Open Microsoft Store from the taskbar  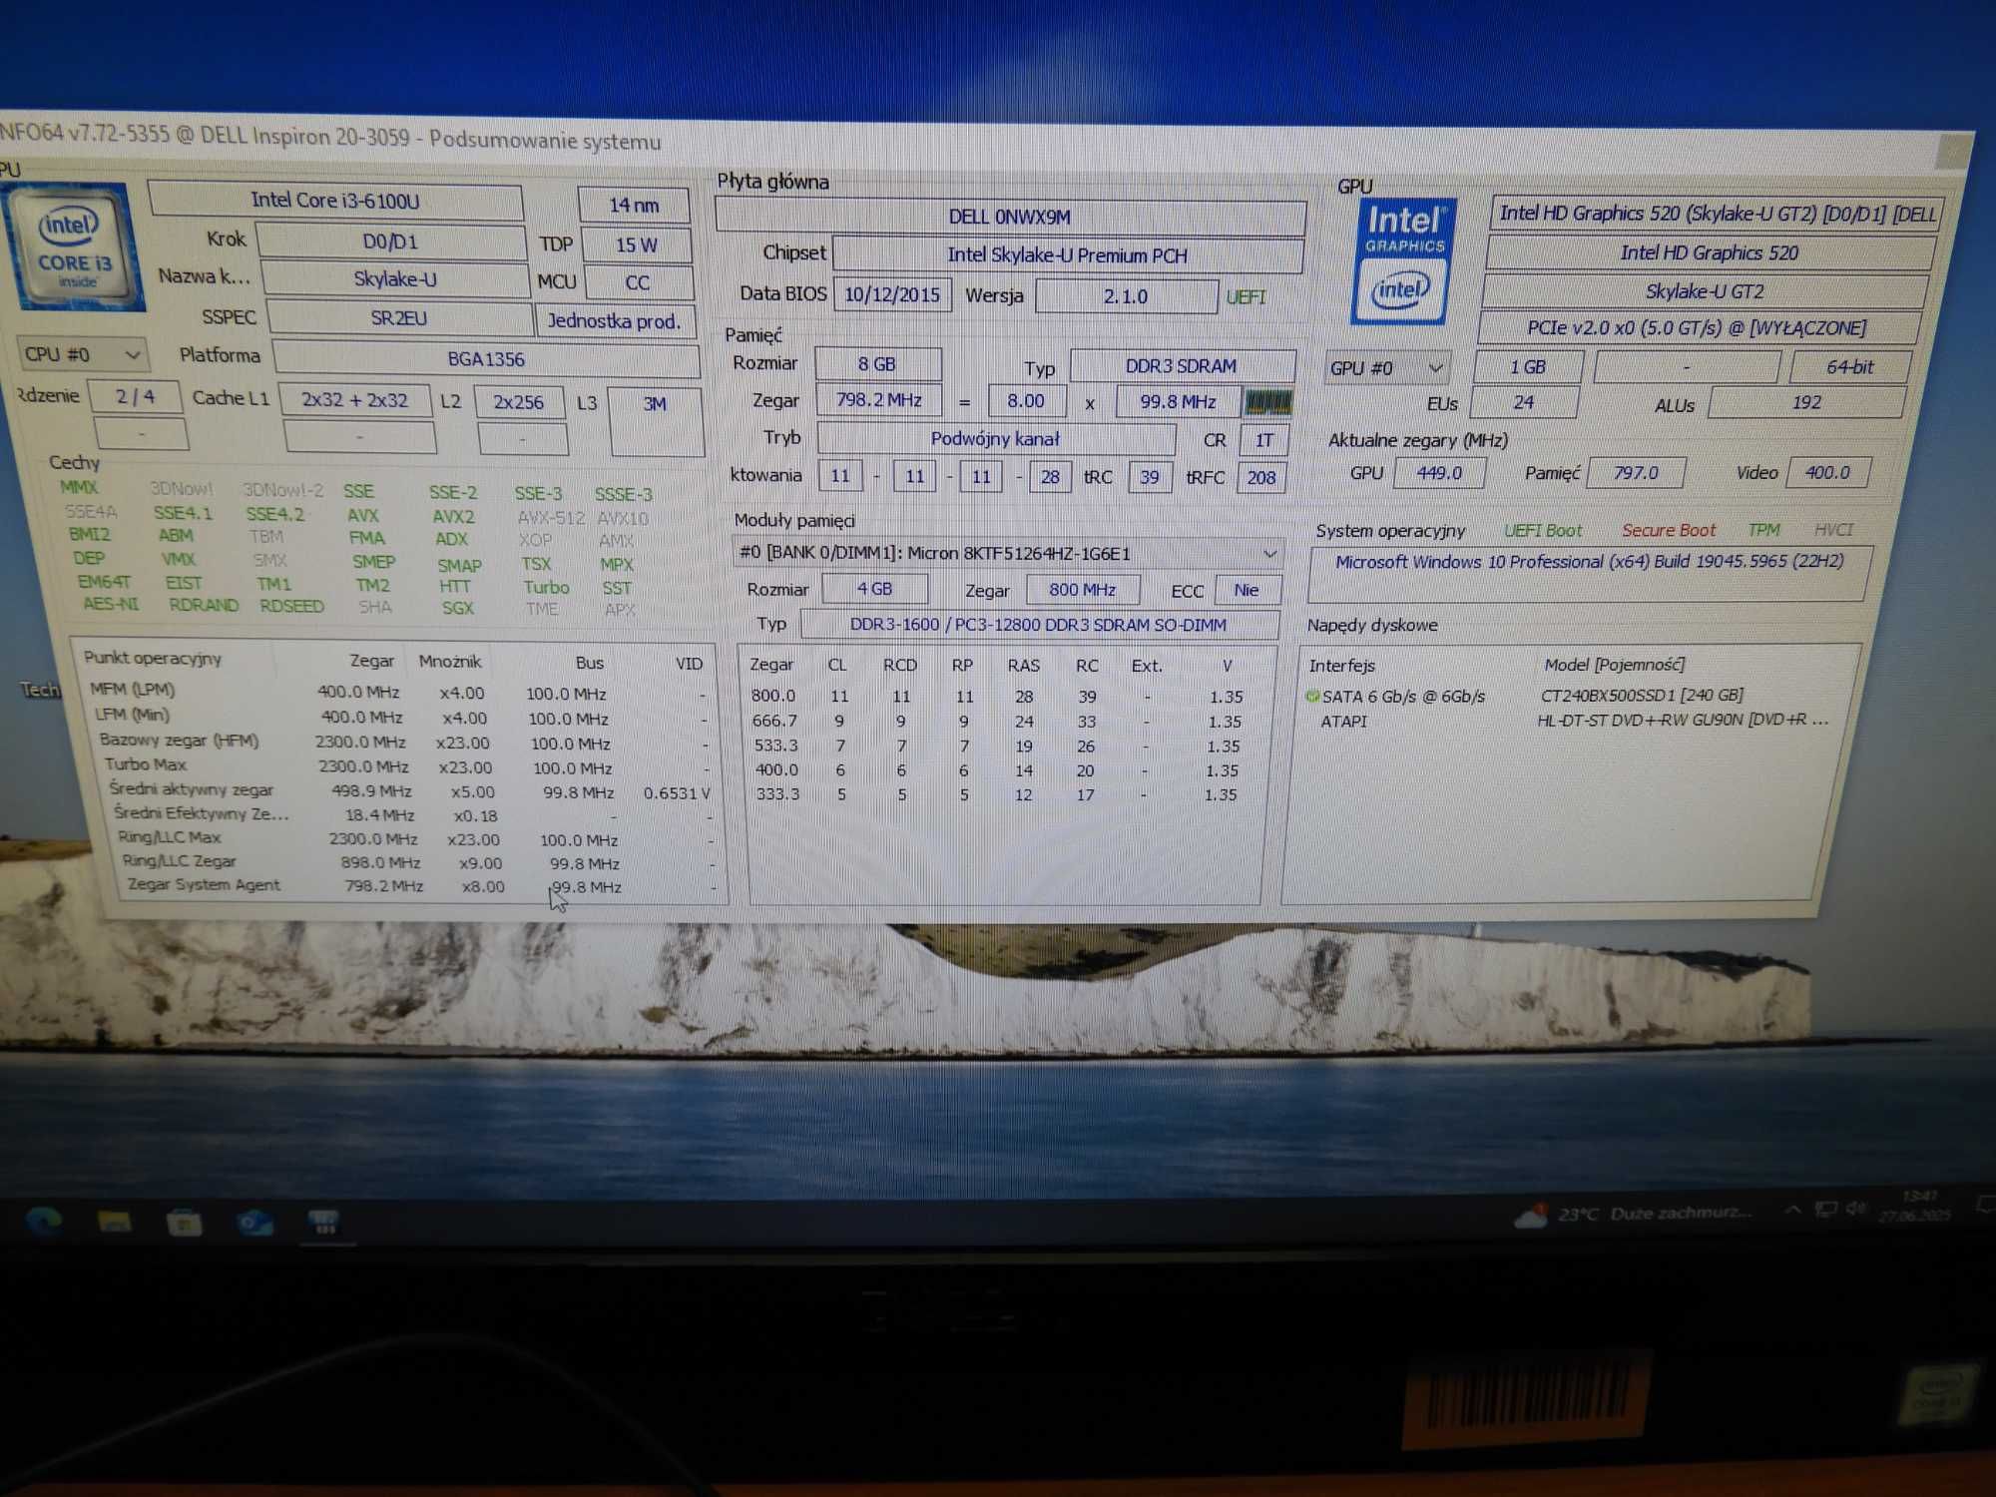[184, 1222]
